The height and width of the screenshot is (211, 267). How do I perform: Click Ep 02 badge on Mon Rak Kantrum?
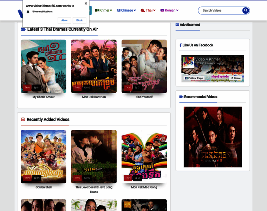click(x=87, y=88)
